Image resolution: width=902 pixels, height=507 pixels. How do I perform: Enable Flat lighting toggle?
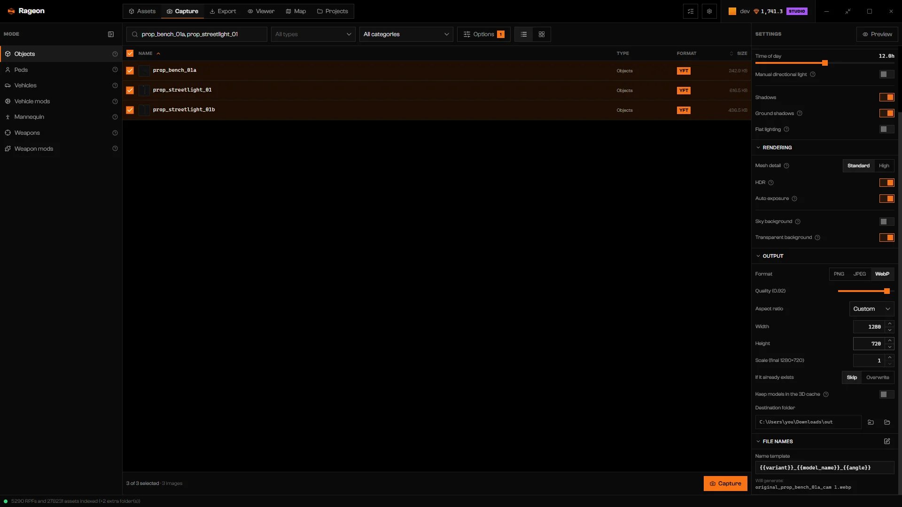point(887,129)
